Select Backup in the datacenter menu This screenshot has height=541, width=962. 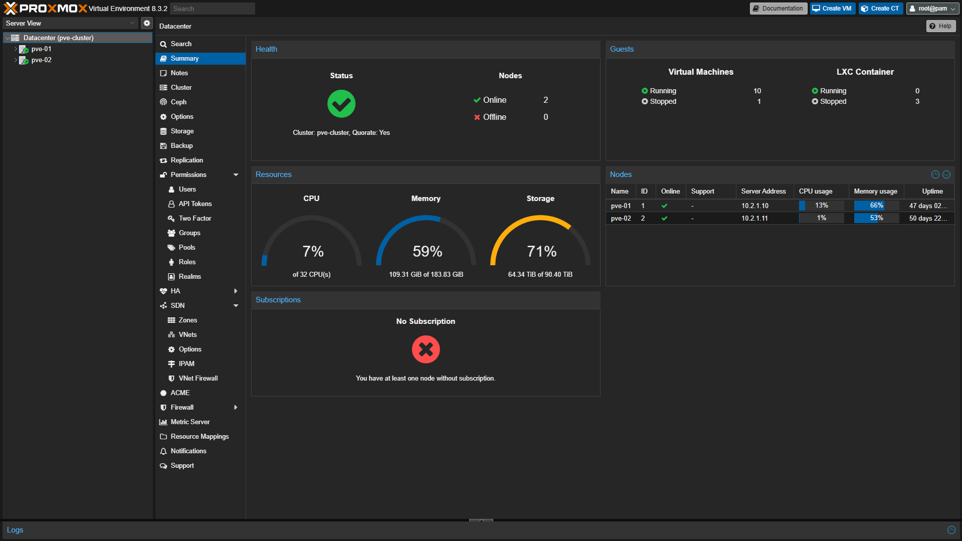(181, 146)
